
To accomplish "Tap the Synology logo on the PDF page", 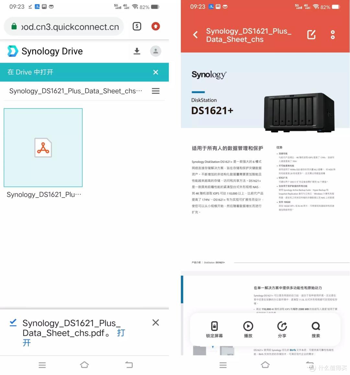I will click(209, 75).
